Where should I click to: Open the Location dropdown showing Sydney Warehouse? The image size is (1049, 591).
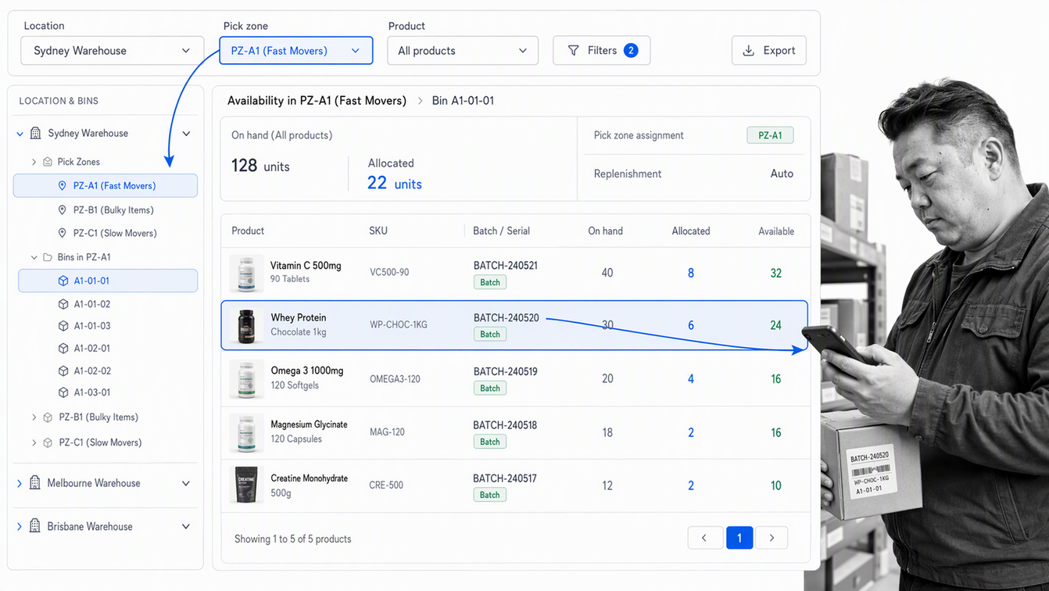(x=113, y=51)
